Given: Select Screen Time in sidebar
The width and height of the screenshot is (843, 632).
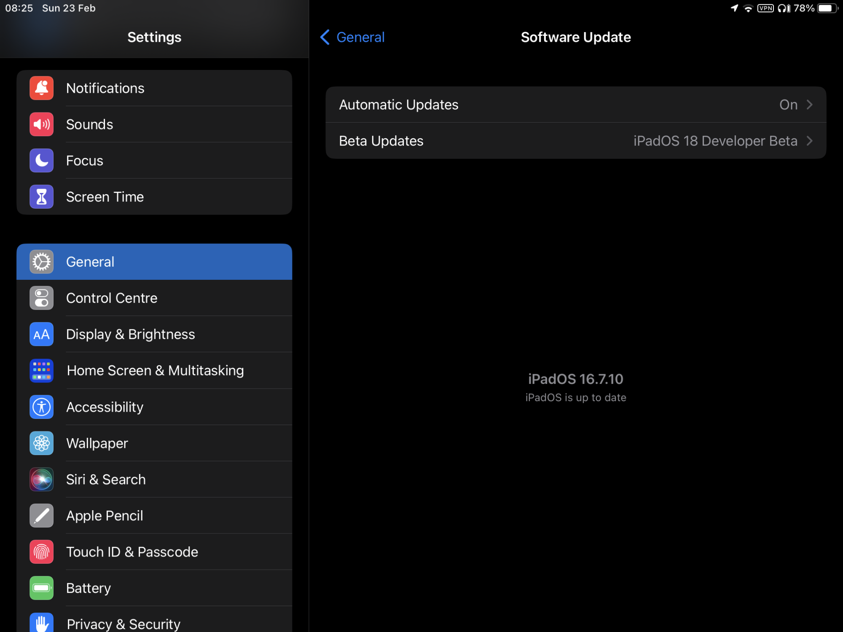Looking at the screenshot, I should tap(154, 197).
